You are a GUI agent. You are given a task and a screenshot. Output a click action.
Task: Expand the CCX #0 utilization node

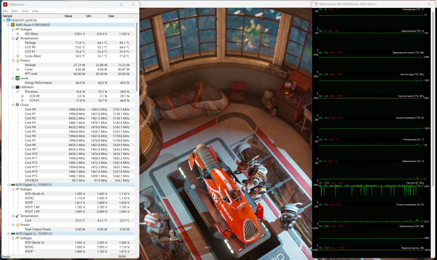click(x=22, y=96)
